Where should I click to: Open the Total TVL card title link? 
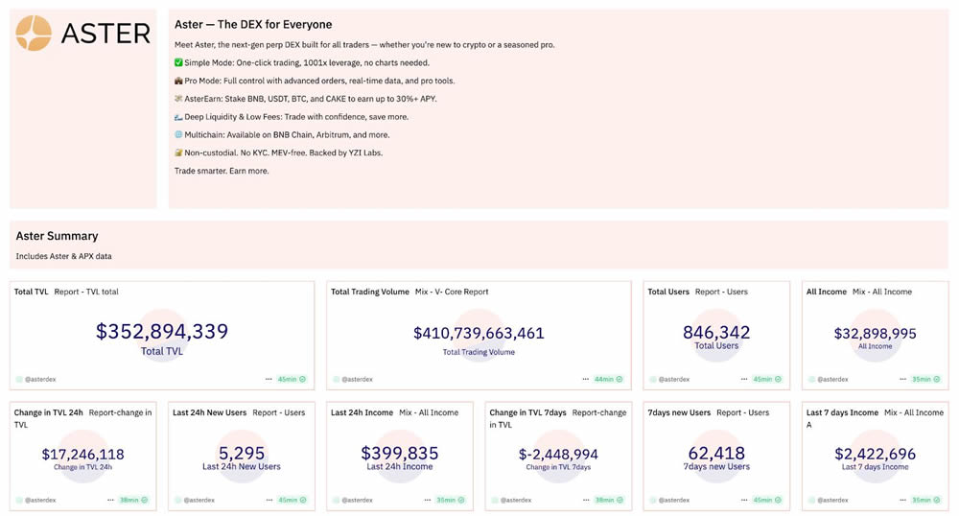tap(33, 292)
